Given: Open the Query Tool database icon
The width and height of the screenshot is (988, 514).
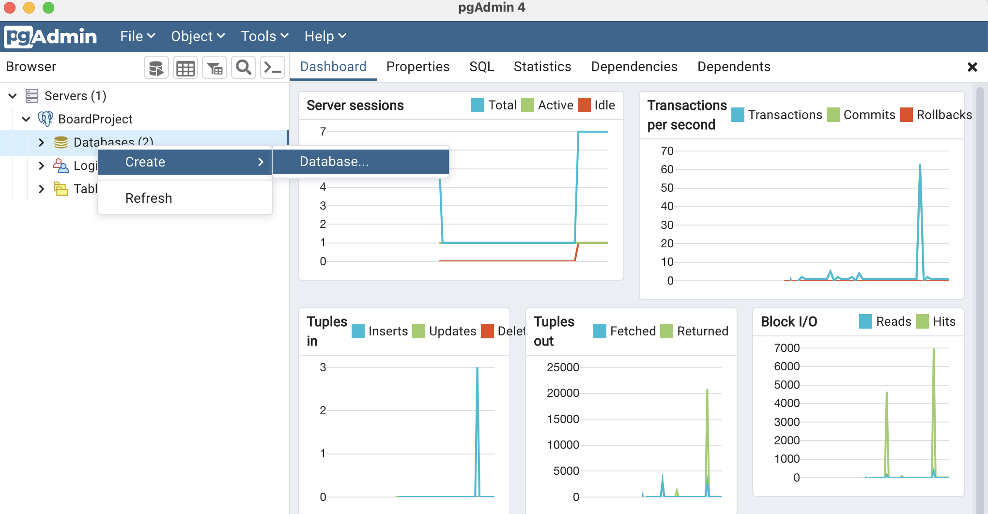Looking at the screenshot, I should pos(156,68).
